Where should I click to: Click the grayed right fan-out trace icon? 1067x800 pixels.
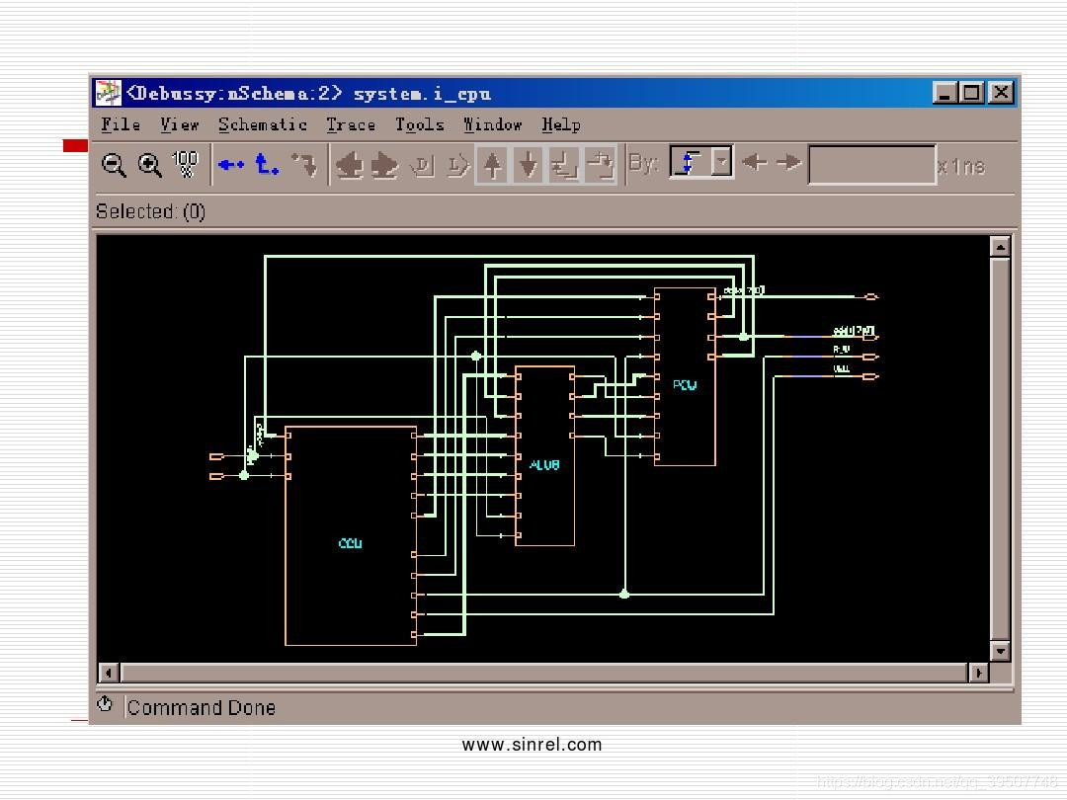point(384,165)
